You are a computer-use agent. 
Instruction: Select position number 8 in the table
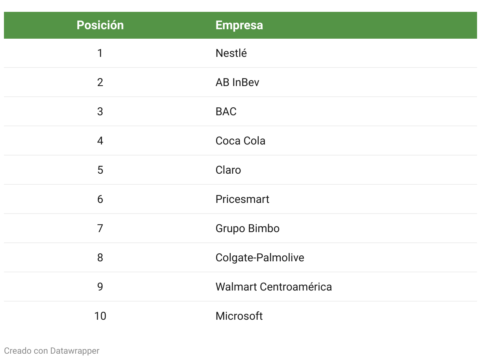click(x=100, y=258)
